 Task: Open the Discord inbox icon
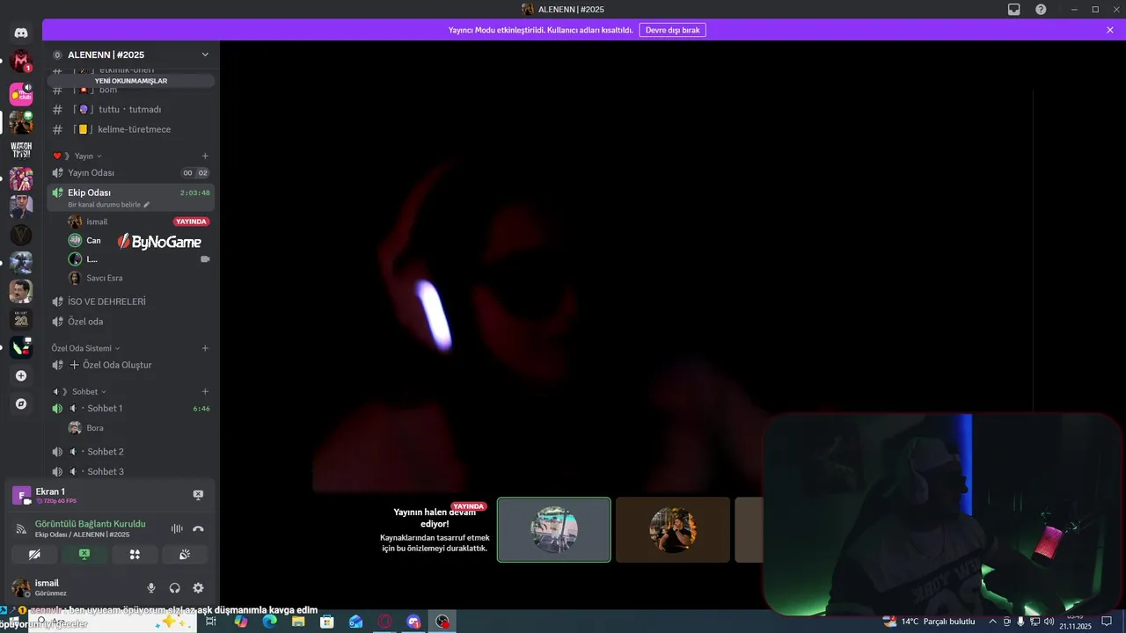coord(1014,9)
